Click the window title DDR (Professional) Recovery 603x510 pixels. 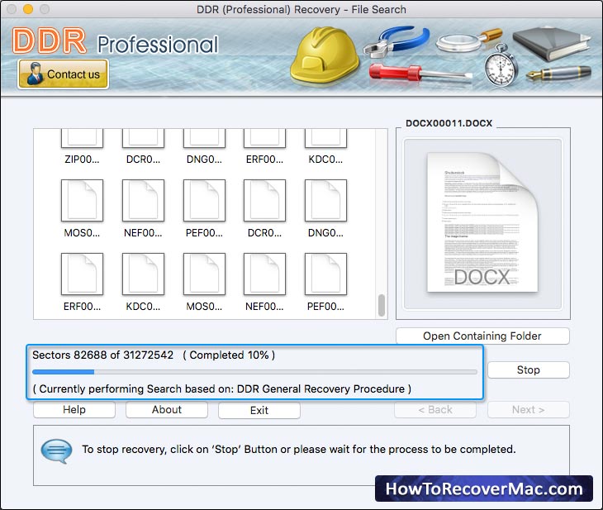pyautogui.click(x=301, y=9)
